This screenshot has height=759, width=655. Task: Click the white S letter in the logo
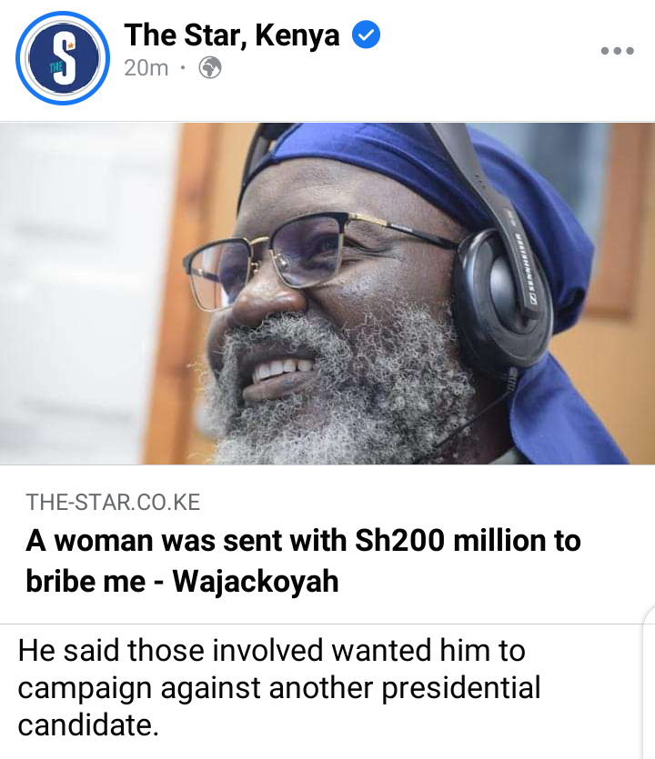point(65,58)
